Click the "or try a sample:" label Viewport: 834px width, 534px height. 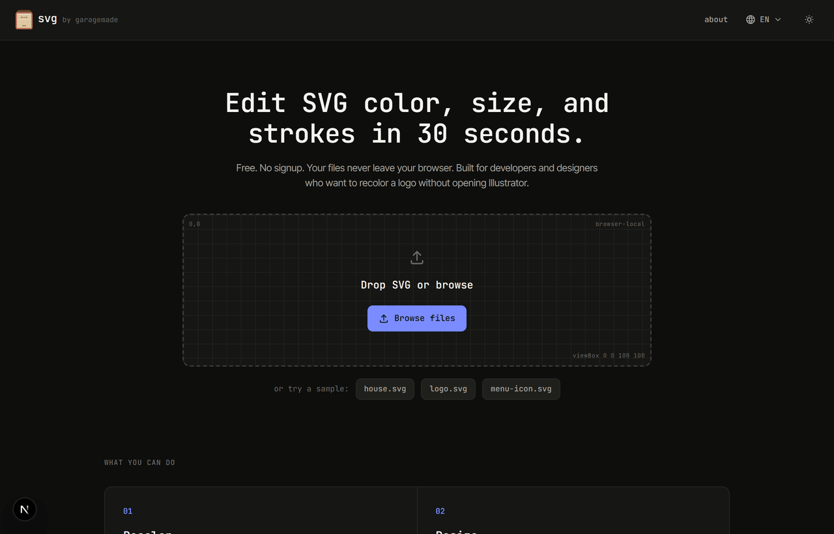click(311, 389)
